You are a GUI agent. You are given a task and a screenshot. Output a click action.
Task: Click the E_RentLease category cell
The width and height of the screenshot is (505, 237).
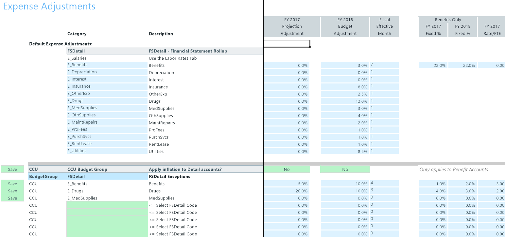tap(107, 144)
